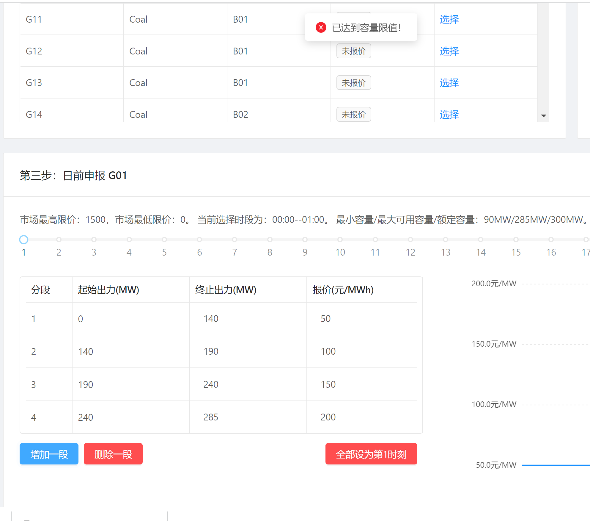
Task: Click the 150.0元/MW chart axis label
Action: (x=494, y=344)
